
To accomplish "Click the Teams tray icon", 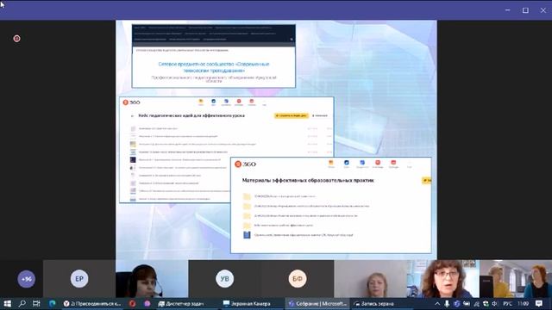I will [456, 303].
